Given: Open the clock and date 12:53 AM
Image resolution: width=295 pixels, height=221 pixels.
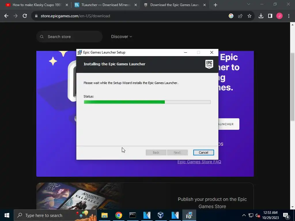Looking at the screenshot, I should click(x=270, y=215).
